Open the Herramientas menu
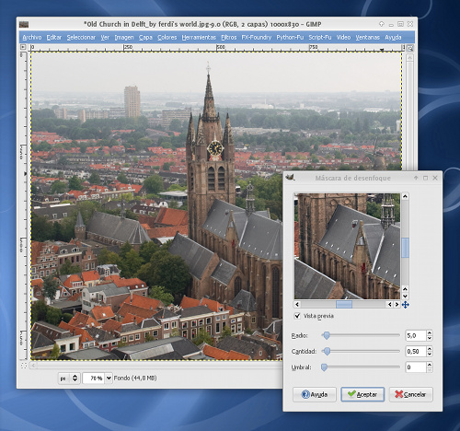The width and height of the screenshot is (460, 431). pyautogui.click(x=199, y=37)
